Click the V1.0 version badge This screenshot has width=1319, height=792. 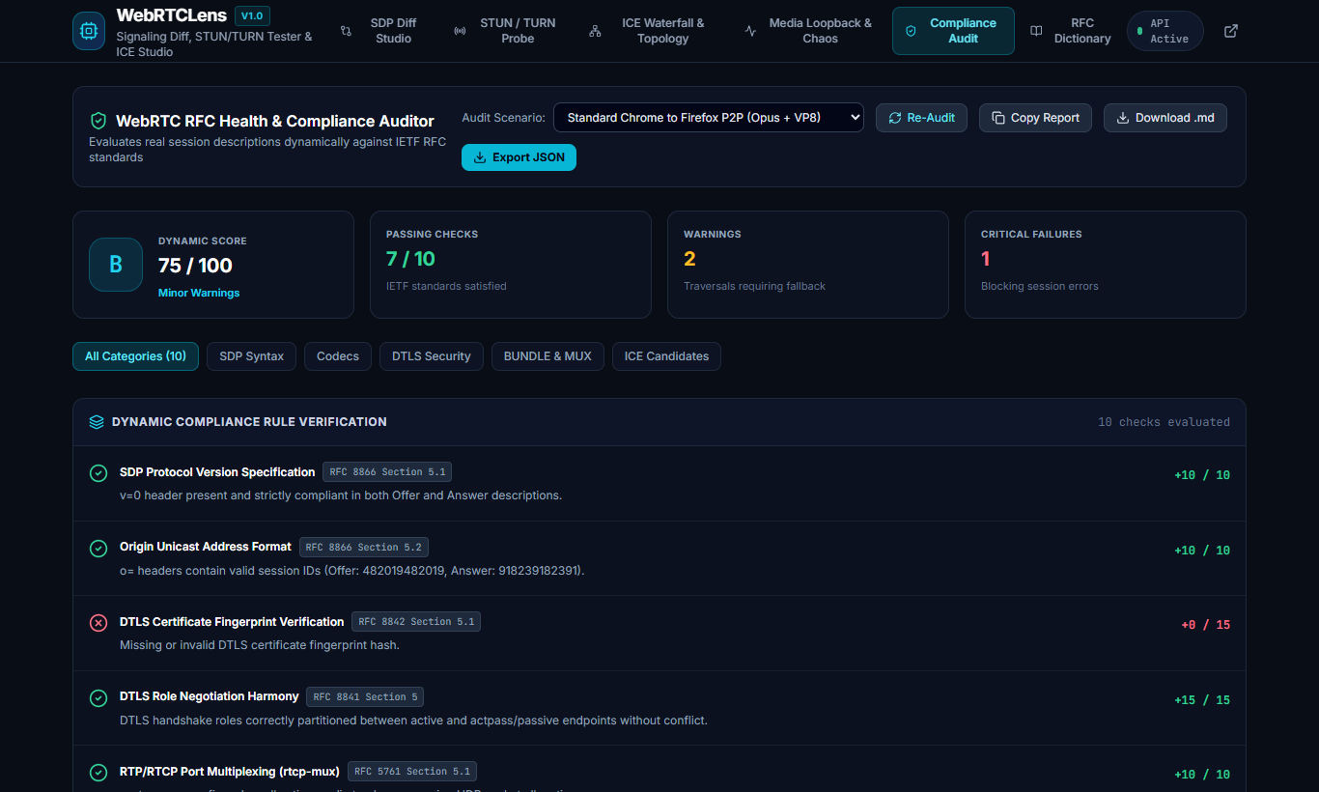[253, 15]
